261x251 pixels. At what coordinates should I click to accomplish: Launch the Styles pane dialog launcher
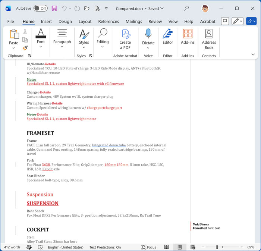(x=91, y=56)
